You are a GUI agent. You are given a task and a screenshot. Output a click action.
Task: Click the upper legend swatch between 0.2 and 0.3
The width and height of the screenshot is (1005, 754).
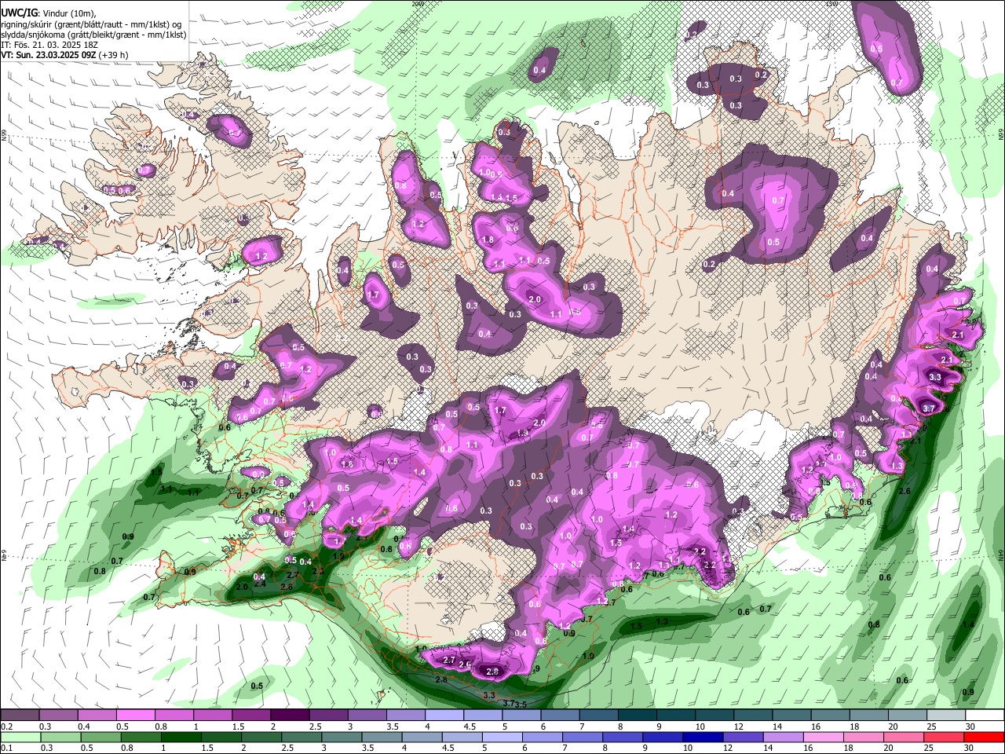(20, 715)
